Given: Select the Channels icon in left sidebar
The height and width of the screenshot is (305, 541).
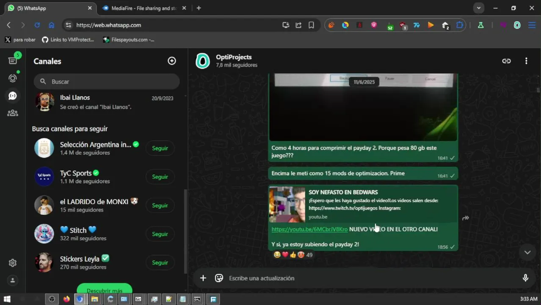Looking at the screenshot, I should (x=13, y=96).
